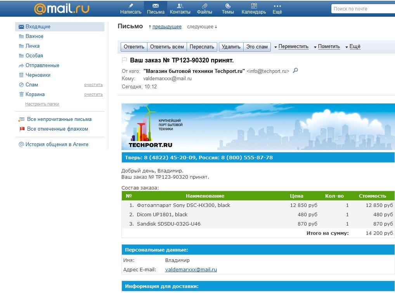This screenshot has width=395, height=293.
Task: Click the name value "Владимир" in Имя row
Action: [177, 260]
